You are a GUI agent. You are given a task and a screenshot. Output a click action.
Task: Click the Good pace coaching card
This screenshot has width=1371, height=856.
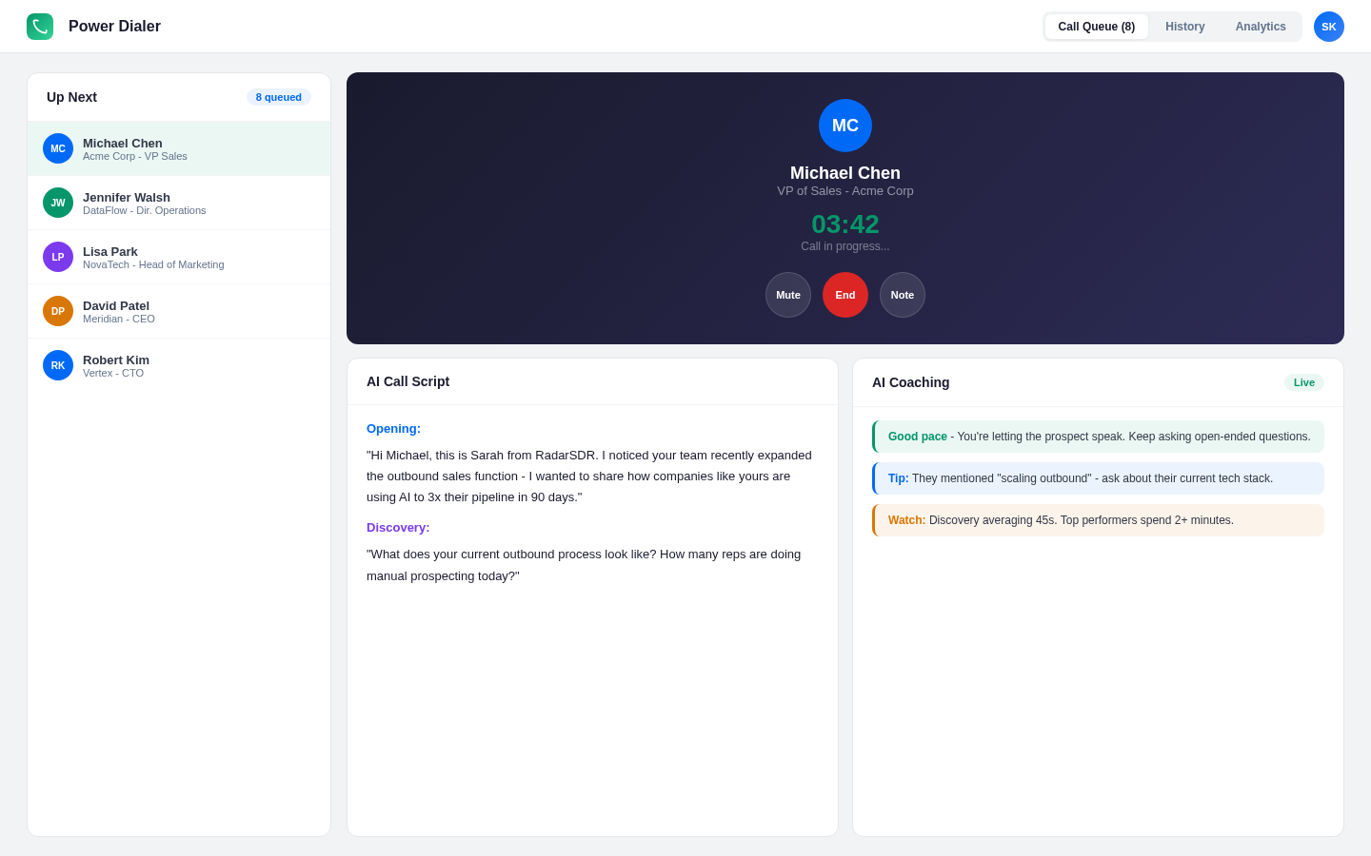pos(1098,437)
